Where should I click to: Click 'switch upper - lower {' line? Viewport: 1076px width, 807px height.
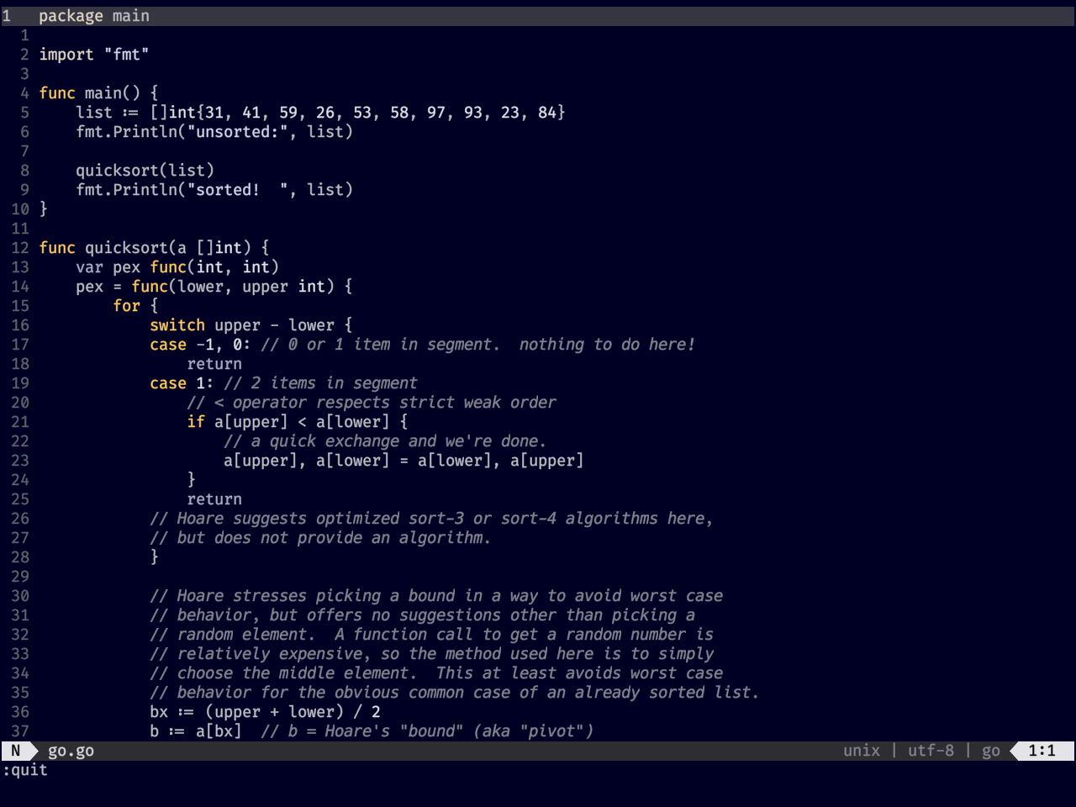[251, 325]
